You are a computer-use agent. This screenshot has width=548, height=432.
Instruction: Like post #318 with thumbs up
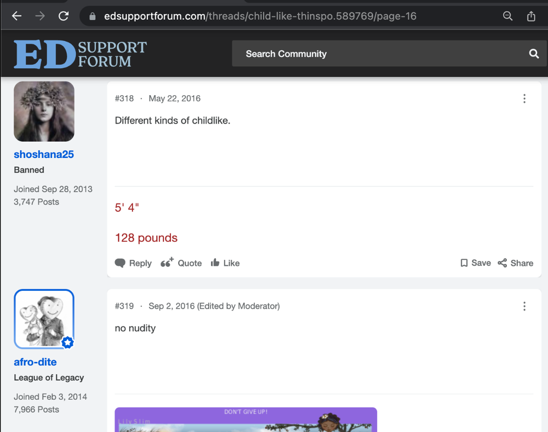tap(225, 263)
